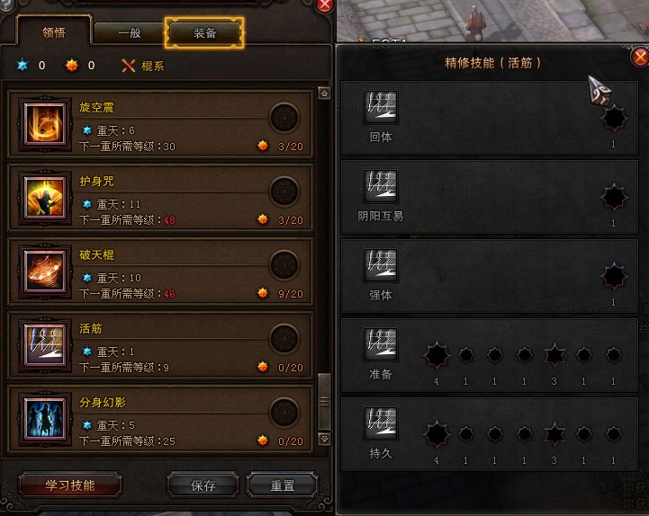Click the skill list scroll-down arrow
Viewport: 649px width, 516px height.
coord(324,439)
